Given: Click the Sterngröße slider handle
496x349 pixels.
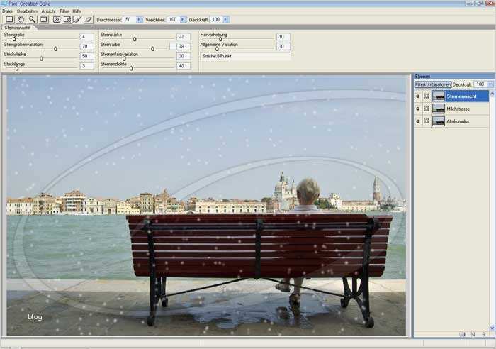Looking at the screenshot, I should pyautogui.click(x=14, y=39).
